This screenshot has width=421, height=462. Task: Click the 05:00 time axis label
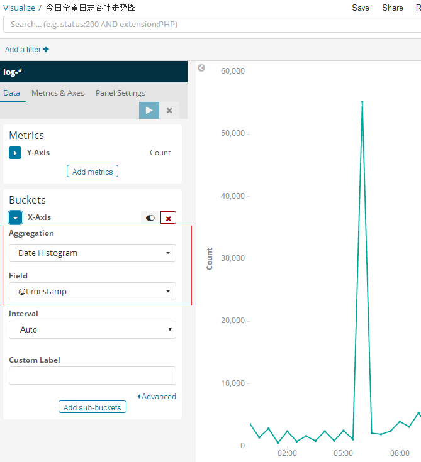(x=344, y=453)
